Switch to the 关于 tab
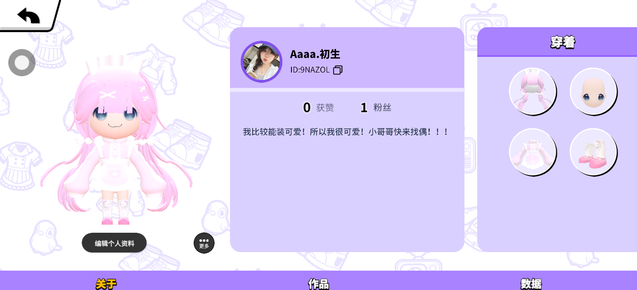Viewport: 637px width, 290px height. tap(106, 283)
